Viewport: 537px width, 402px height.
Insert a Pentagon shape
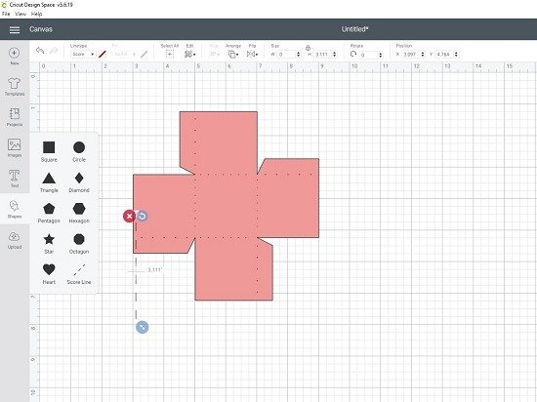[49, 213]
